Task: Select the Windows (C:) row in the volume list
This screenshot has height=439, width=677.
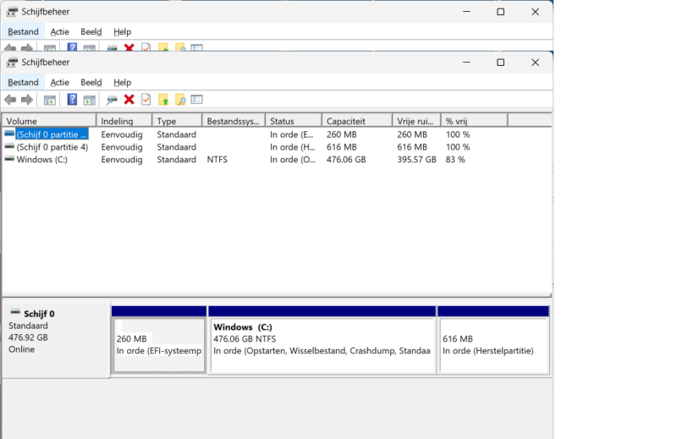Action: tap(41, 159)
